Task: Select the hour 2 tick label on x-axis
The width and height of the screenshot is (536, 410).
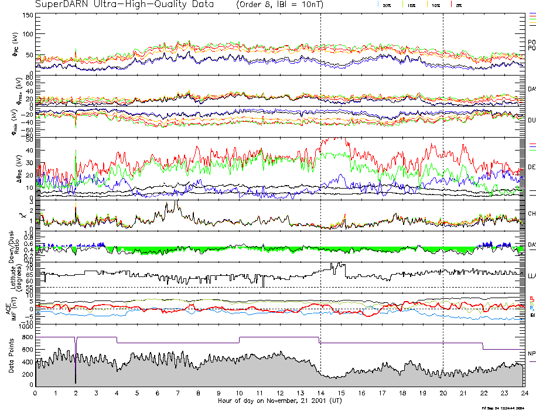Action: click(76, 394)
